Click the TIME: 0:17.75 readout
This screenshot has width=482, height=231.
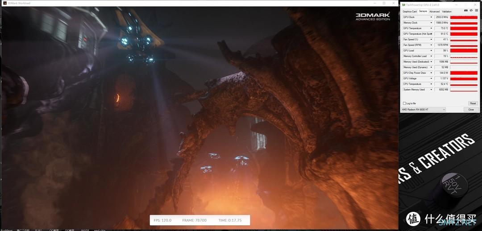pos(230,220)
